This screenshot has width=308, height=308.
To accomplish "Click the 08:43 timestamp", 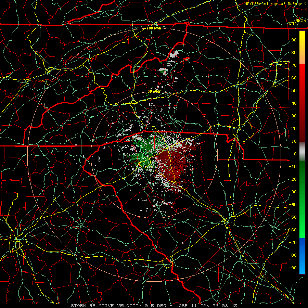I will pos(229,306).
